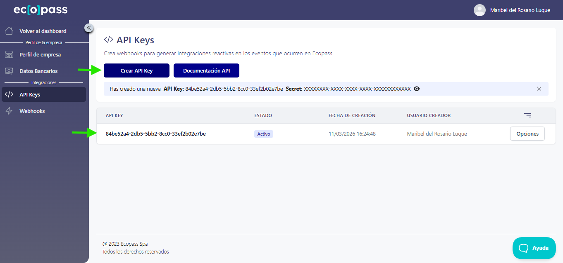Screen dimensions: 563x263
Task: Toggle the Activo status badge
Action: 263,134
